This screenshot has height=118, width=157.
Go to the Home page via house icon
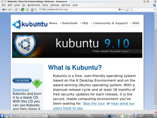pyautogui.click(x=32, y=9)
